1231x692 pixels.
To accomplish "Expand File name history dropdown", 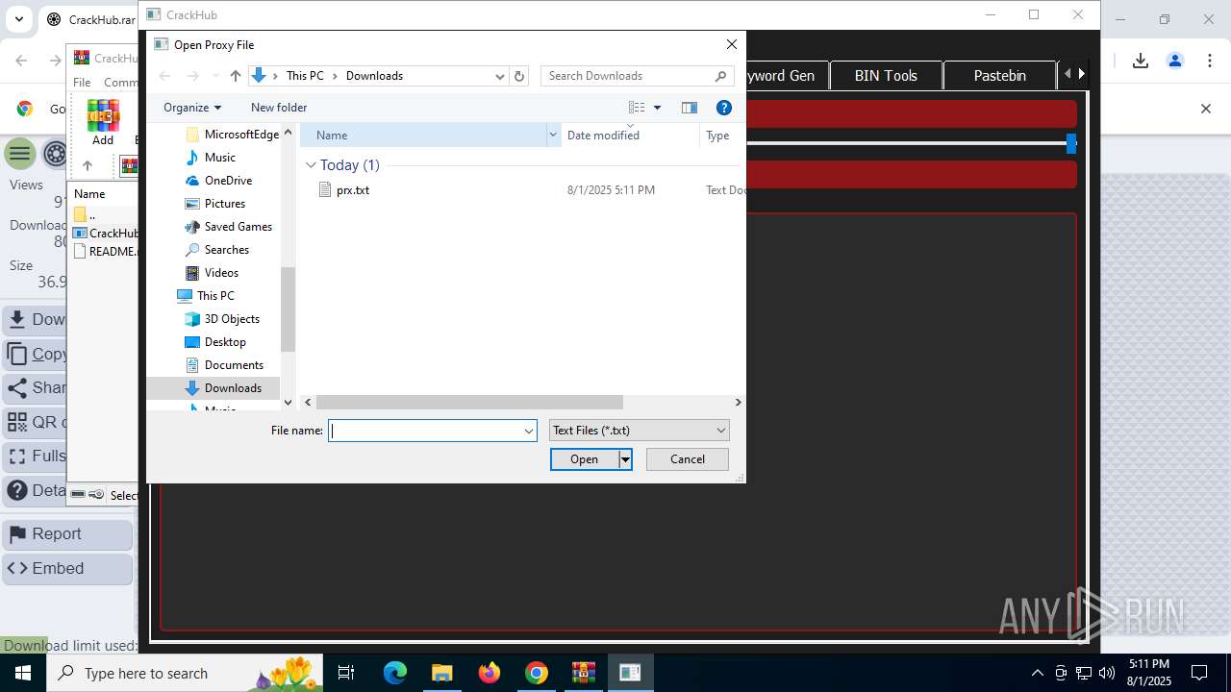I will click(x=528, y=431).
